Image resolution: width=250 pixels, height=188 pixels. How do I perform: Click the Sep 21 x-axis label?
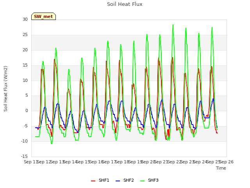(161, 162)
